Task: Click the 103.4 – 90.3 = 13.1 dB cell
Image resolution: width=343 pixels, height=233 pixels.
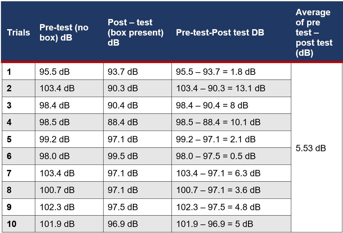Action: pyautogui.click(x=231, y=88)
